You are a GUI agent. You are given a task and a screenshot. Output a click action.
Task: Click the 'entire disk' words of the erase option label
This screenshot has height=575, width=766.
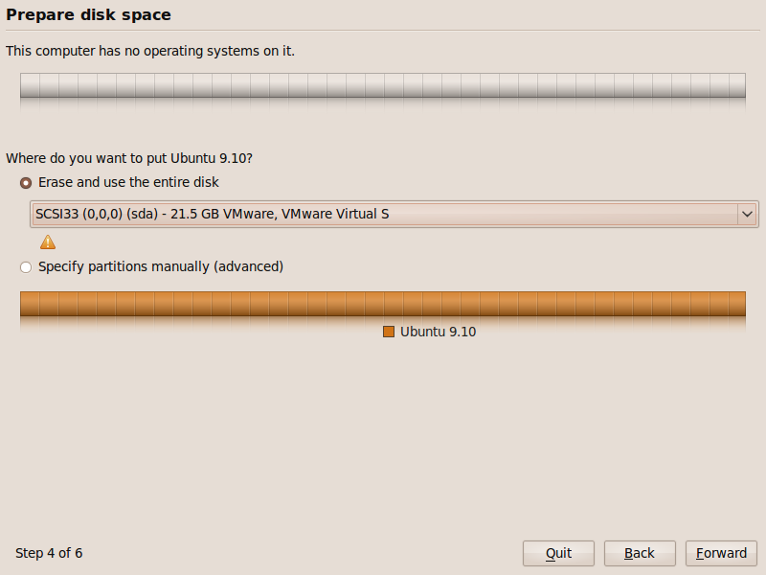(188, 182)
